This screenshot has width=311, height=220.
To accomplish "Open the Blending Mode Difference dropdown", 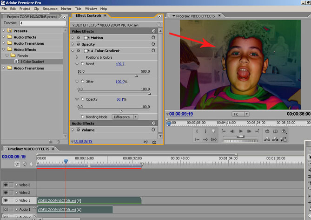I will (x=125, y=117).
